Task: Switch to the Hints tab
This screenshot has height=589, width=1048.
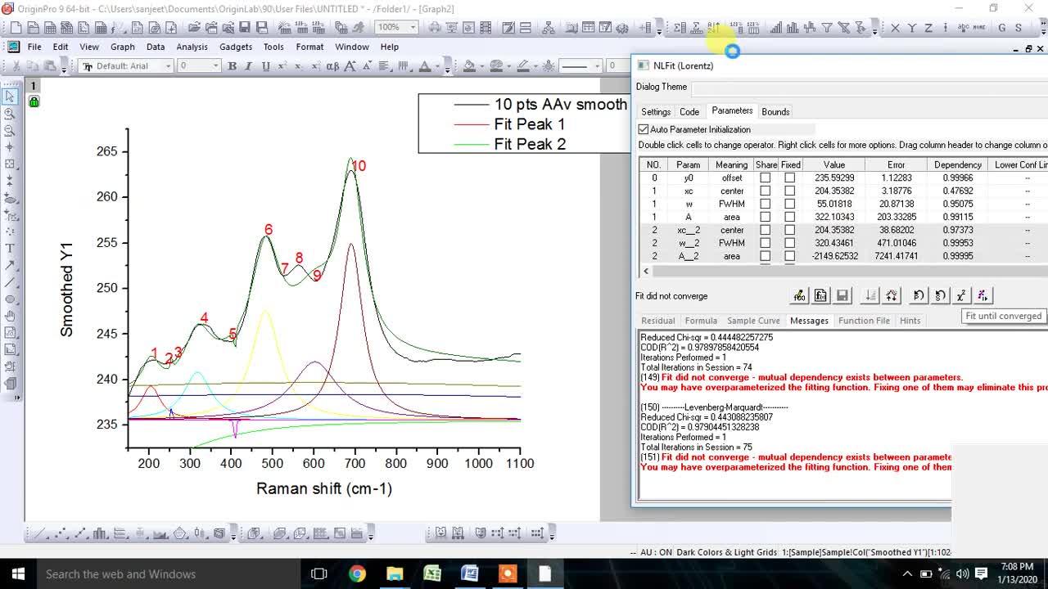Action: [x=910, y=320]
